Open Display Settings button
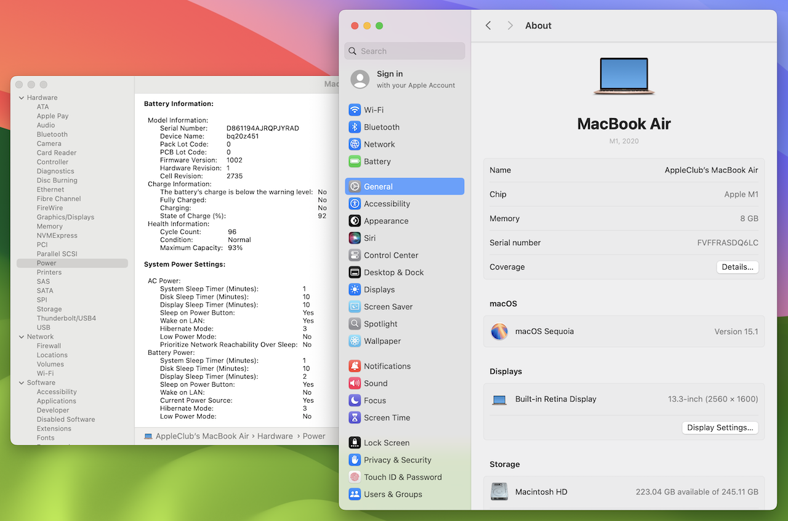This screenshot has height=521, width=788. click(720, 427)
